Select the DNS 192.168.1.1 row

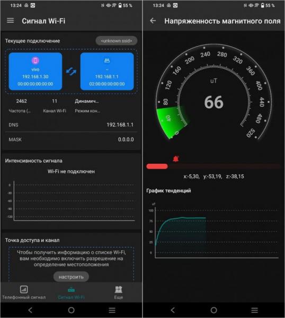(x=71, y=125)
